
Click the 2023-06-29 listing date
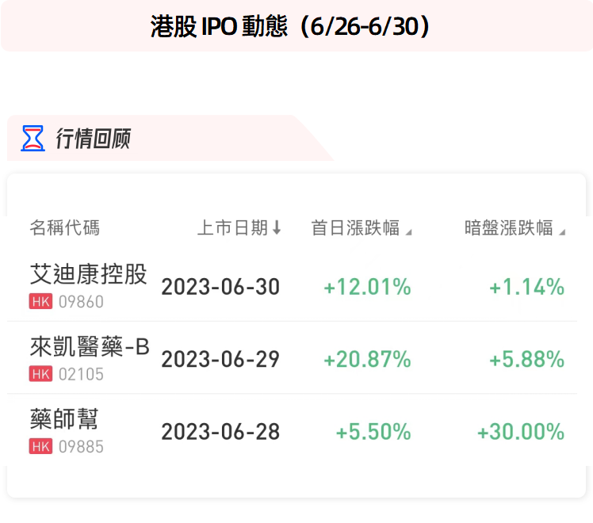pos(220,360)
